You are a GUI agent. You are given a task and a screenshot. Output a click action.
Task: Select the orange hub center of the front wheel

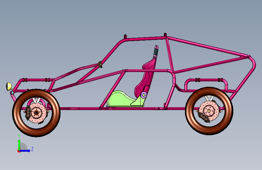click(x=36, y=113)
